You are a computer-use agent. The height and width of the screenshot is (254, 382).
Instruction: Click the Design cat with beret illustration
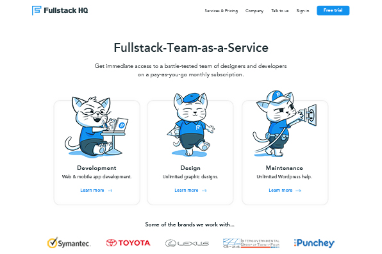pos(190,124)
